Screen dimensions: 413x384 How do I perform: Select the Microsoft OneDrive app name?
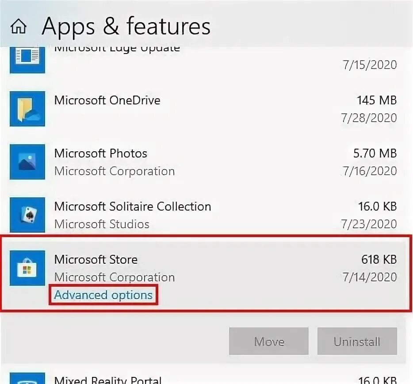pyautogui.click(x=107, y=100)
